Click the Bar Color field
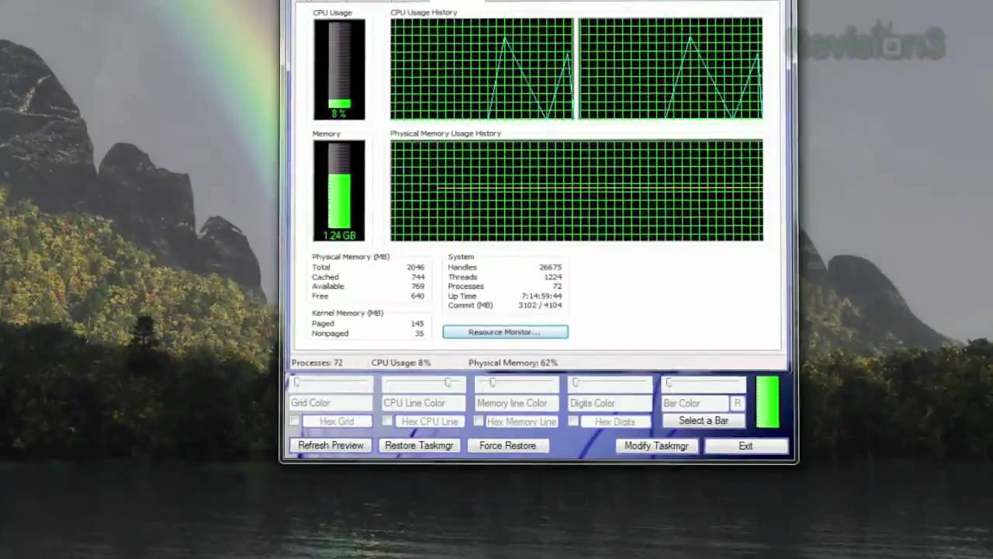The height and width of the screenshot is (559, 993). 695,403
